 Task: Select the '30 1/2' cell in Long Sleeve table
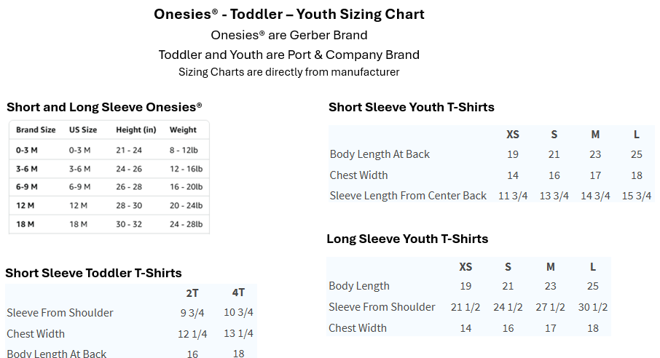[x=593, y=307]
